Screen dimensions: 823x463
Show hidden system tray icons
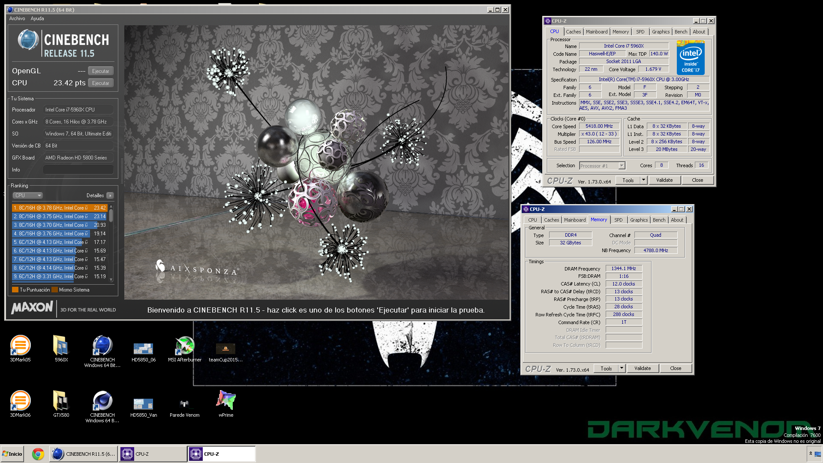811,454
